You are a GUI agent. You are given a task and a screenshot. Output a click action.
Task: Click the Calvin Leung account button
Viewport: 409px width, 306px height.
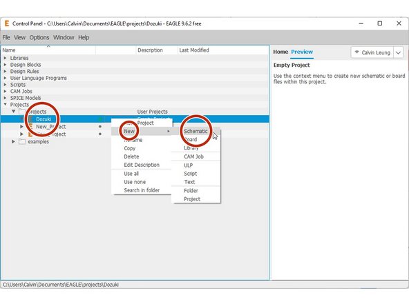point(372,52)
